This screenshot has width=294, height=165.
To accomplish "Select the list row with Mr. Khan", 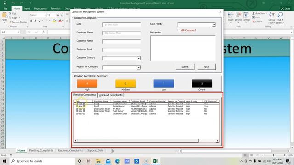I will 147,109.
